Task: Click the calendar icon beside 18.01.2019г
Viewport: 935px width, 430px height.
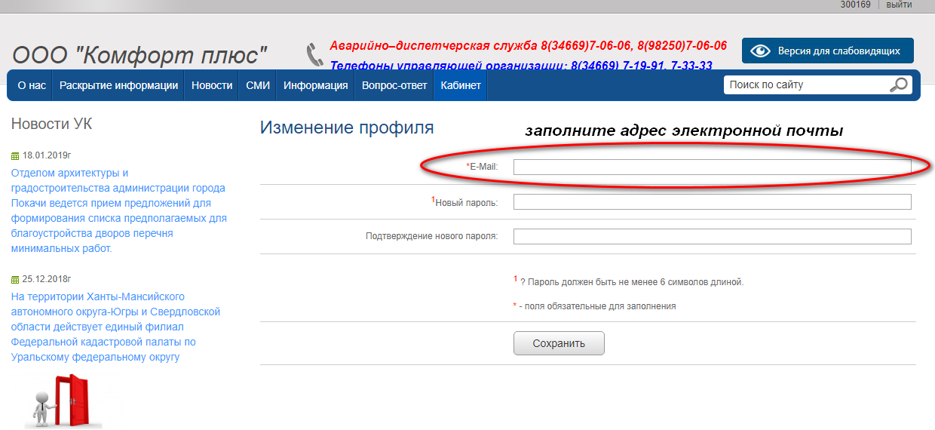Action: click(x=15, y=156)
